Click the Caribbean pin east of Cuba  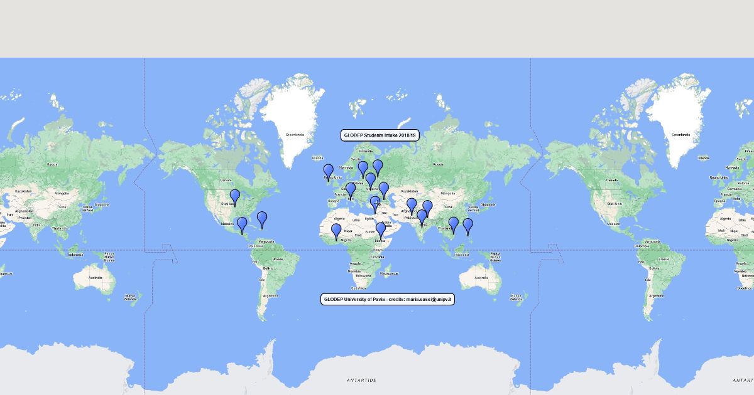262,219
